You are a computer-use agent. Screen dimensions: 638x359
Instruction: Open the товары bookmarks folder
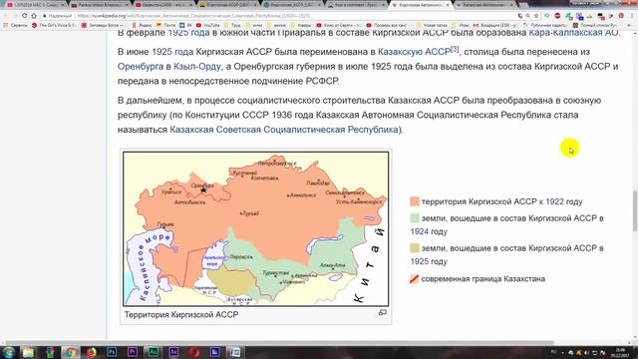(x=301, y=25)
